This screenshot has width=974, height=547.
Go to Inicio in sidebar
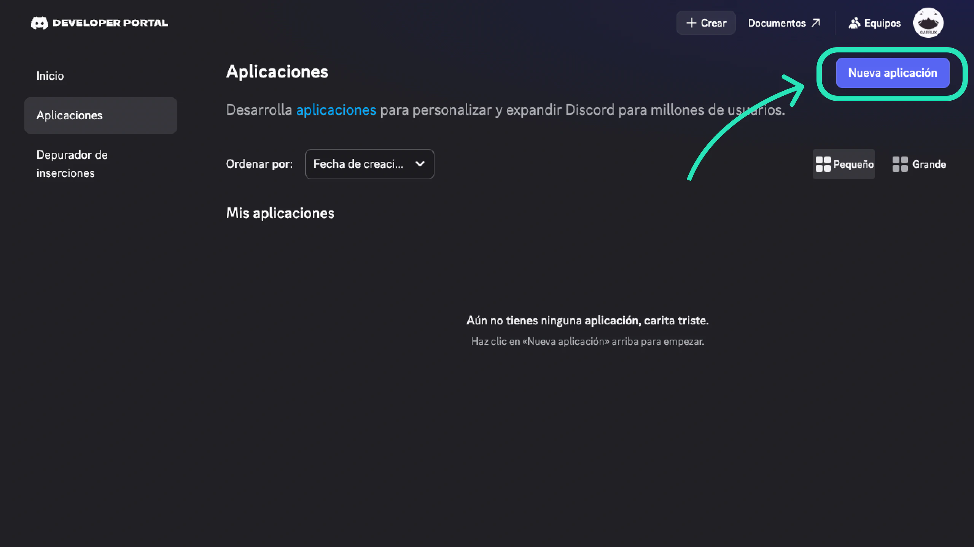(x=101, y=76)
